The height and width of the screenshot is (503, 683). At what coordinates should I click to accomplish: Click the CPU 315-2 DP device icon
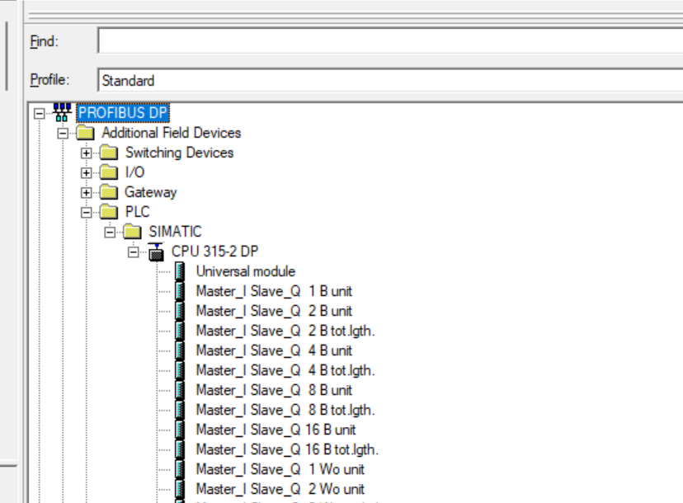click(156, 251)
